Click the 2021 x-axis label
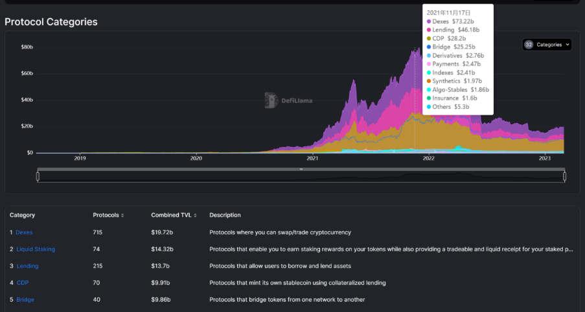Screen dimensions: 585x312 pyautogui.click(x=312, y=159)
